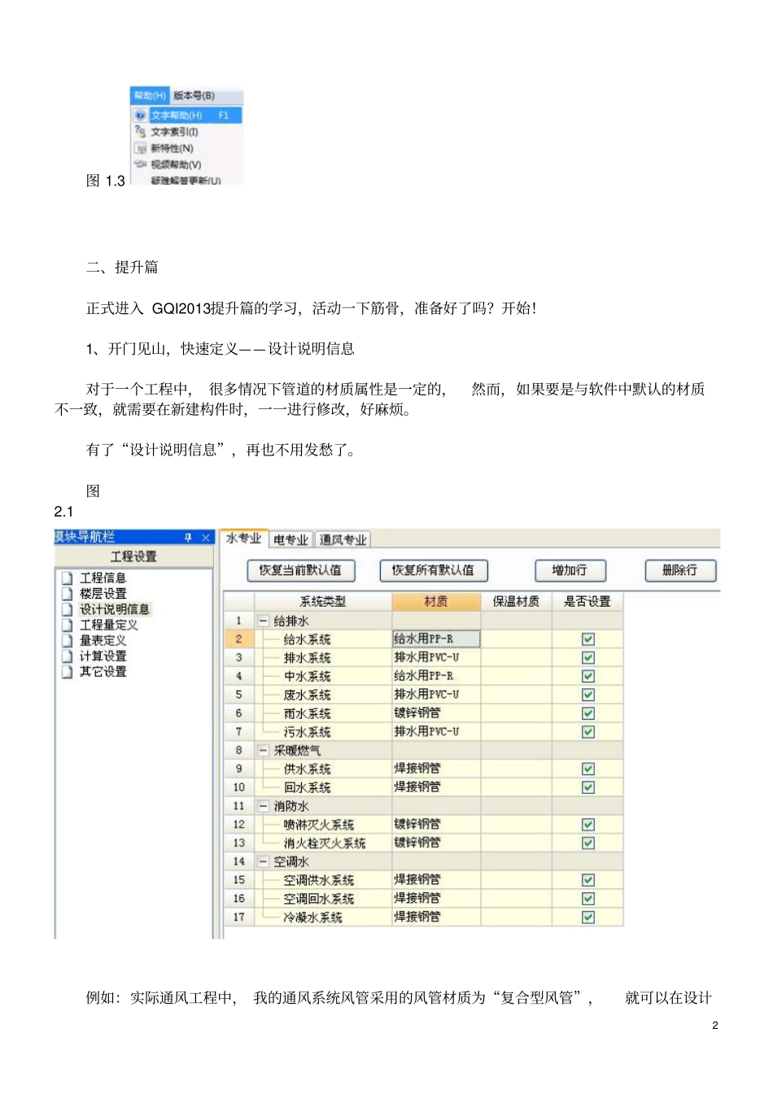
Task: Select 设计说明信息 in navigation tree
Action: [115, 608]
